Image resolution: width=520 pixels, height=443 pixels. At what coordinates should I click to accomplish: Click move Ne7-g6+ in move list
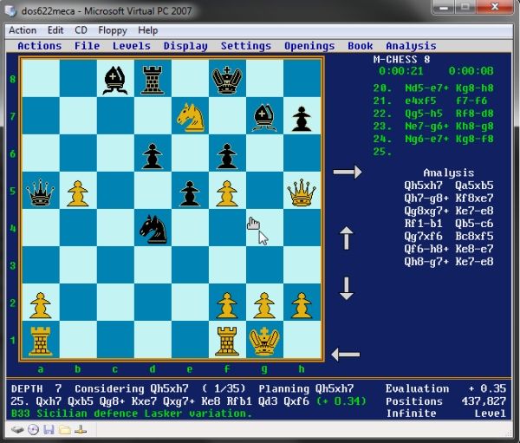click(427, 126)
